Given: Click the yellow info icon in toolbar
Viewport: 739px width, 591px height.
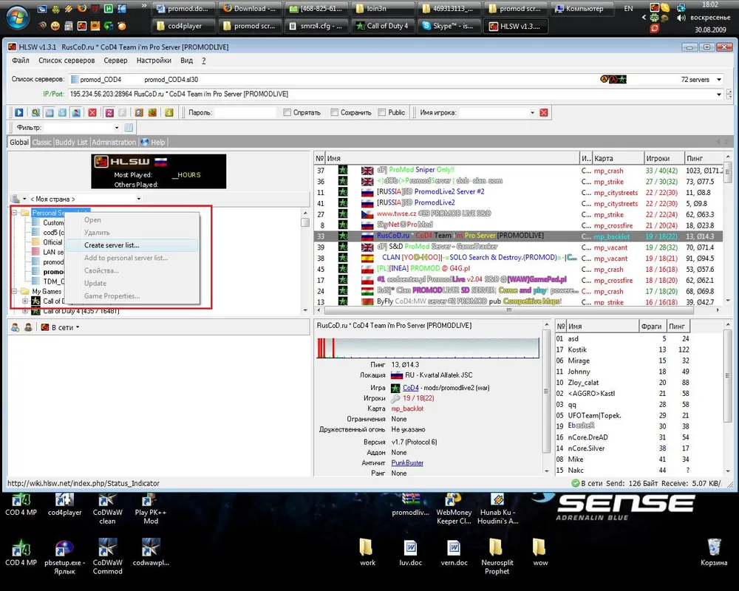Looking at the screenshot, I should point(169,112).
